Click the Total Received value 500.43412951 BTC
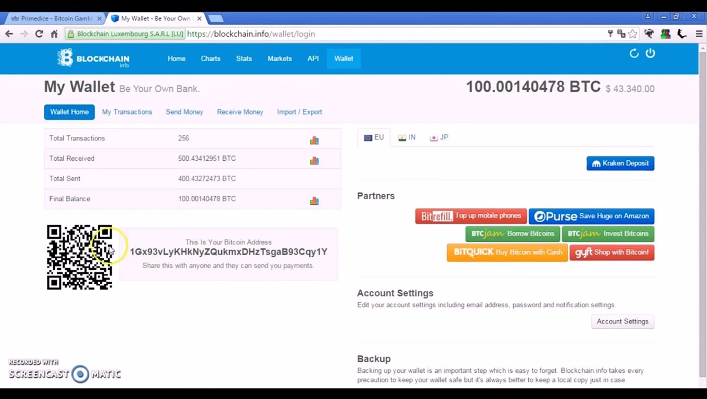The image size is (707, 399). 207,158
